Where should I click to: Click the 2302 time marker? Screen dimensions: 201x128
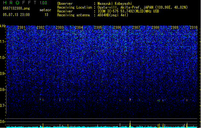[x=41, y=28]
